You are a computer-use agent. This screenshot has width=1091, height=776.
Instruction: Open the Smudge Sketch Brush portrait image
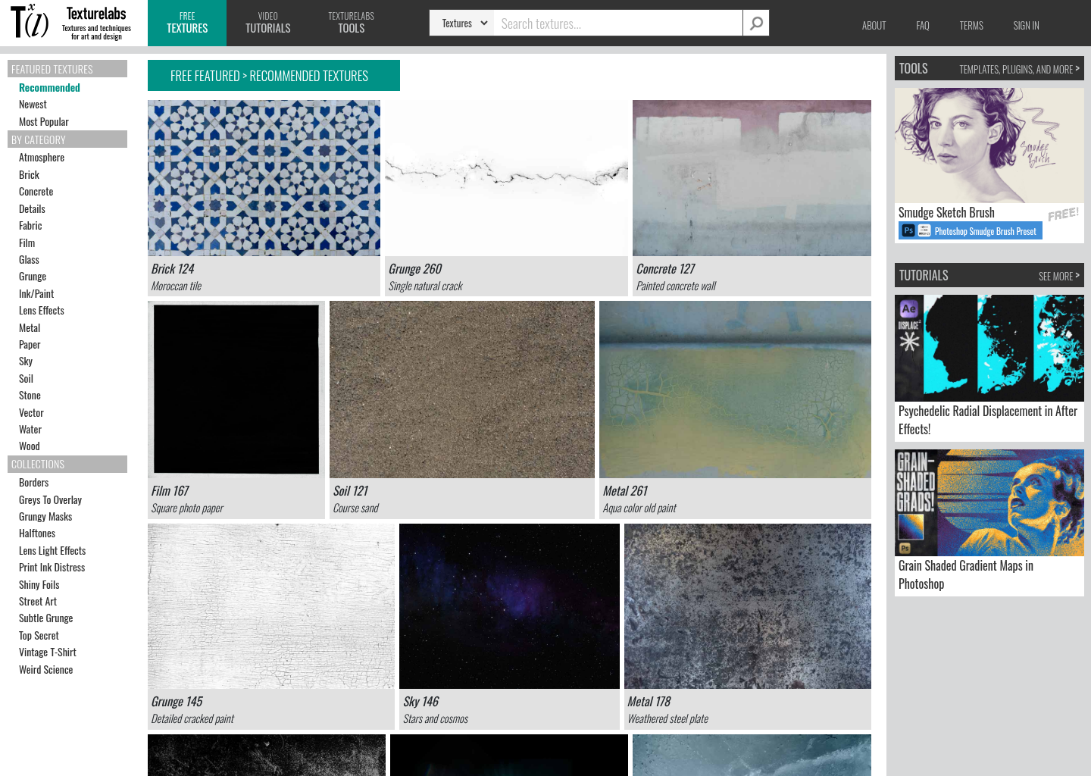click(989, 145)
